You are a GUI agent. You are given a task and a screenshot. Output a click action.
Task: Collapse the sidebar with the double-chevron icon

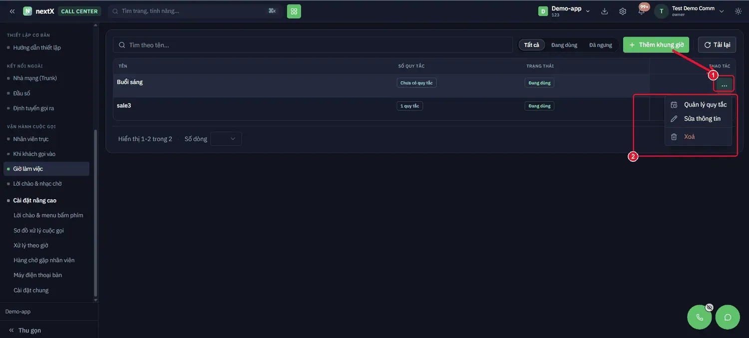pos(12,11)
